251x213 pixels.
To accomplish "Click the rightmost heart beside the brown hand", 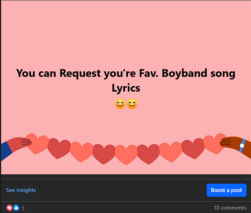I will [215, 144].
